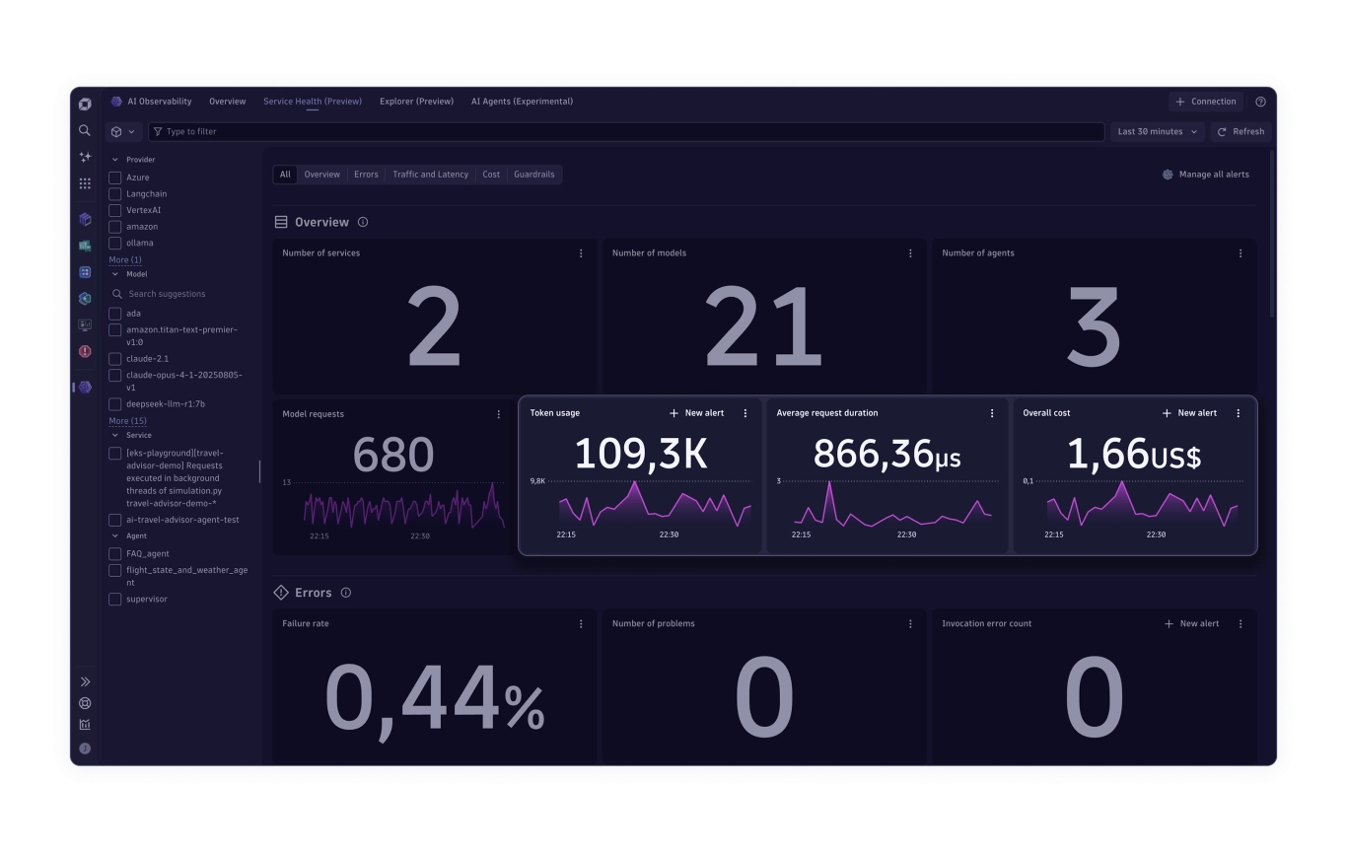Click More (15) link under Model
The image size is (1347, 854).
click(127, 421)
